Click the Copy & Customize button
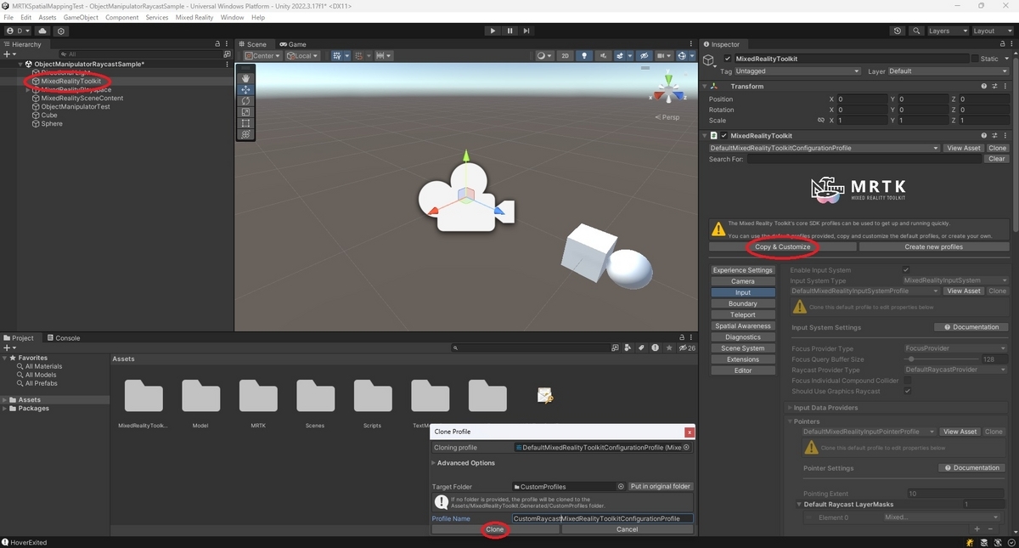The image size is (1019, 548). click(x=783, y=246)
